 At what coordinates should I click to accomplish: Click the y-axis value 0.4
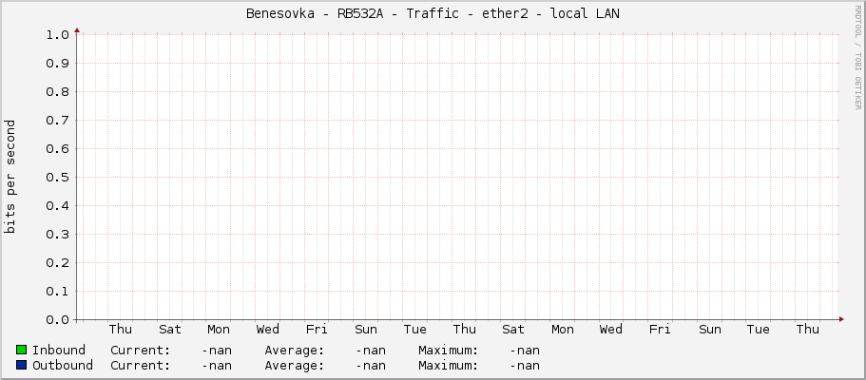pyautogui.click(x=57, y=206)
